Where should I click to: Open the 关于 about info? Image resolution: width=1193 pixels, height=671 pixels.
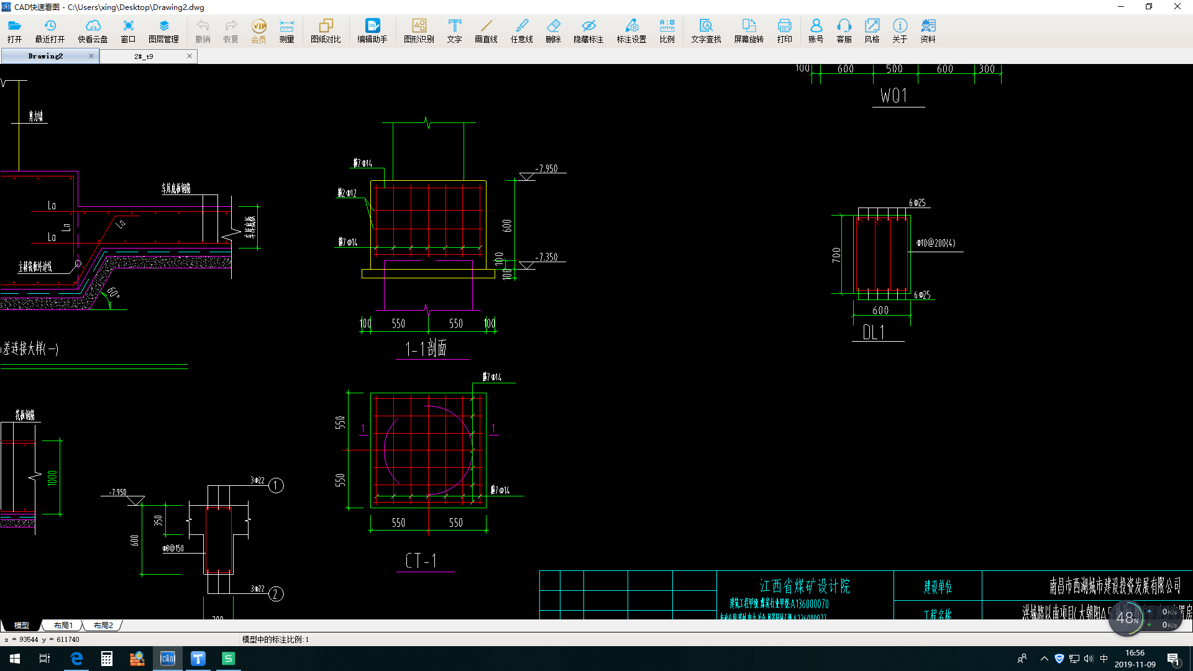[900, 30]
